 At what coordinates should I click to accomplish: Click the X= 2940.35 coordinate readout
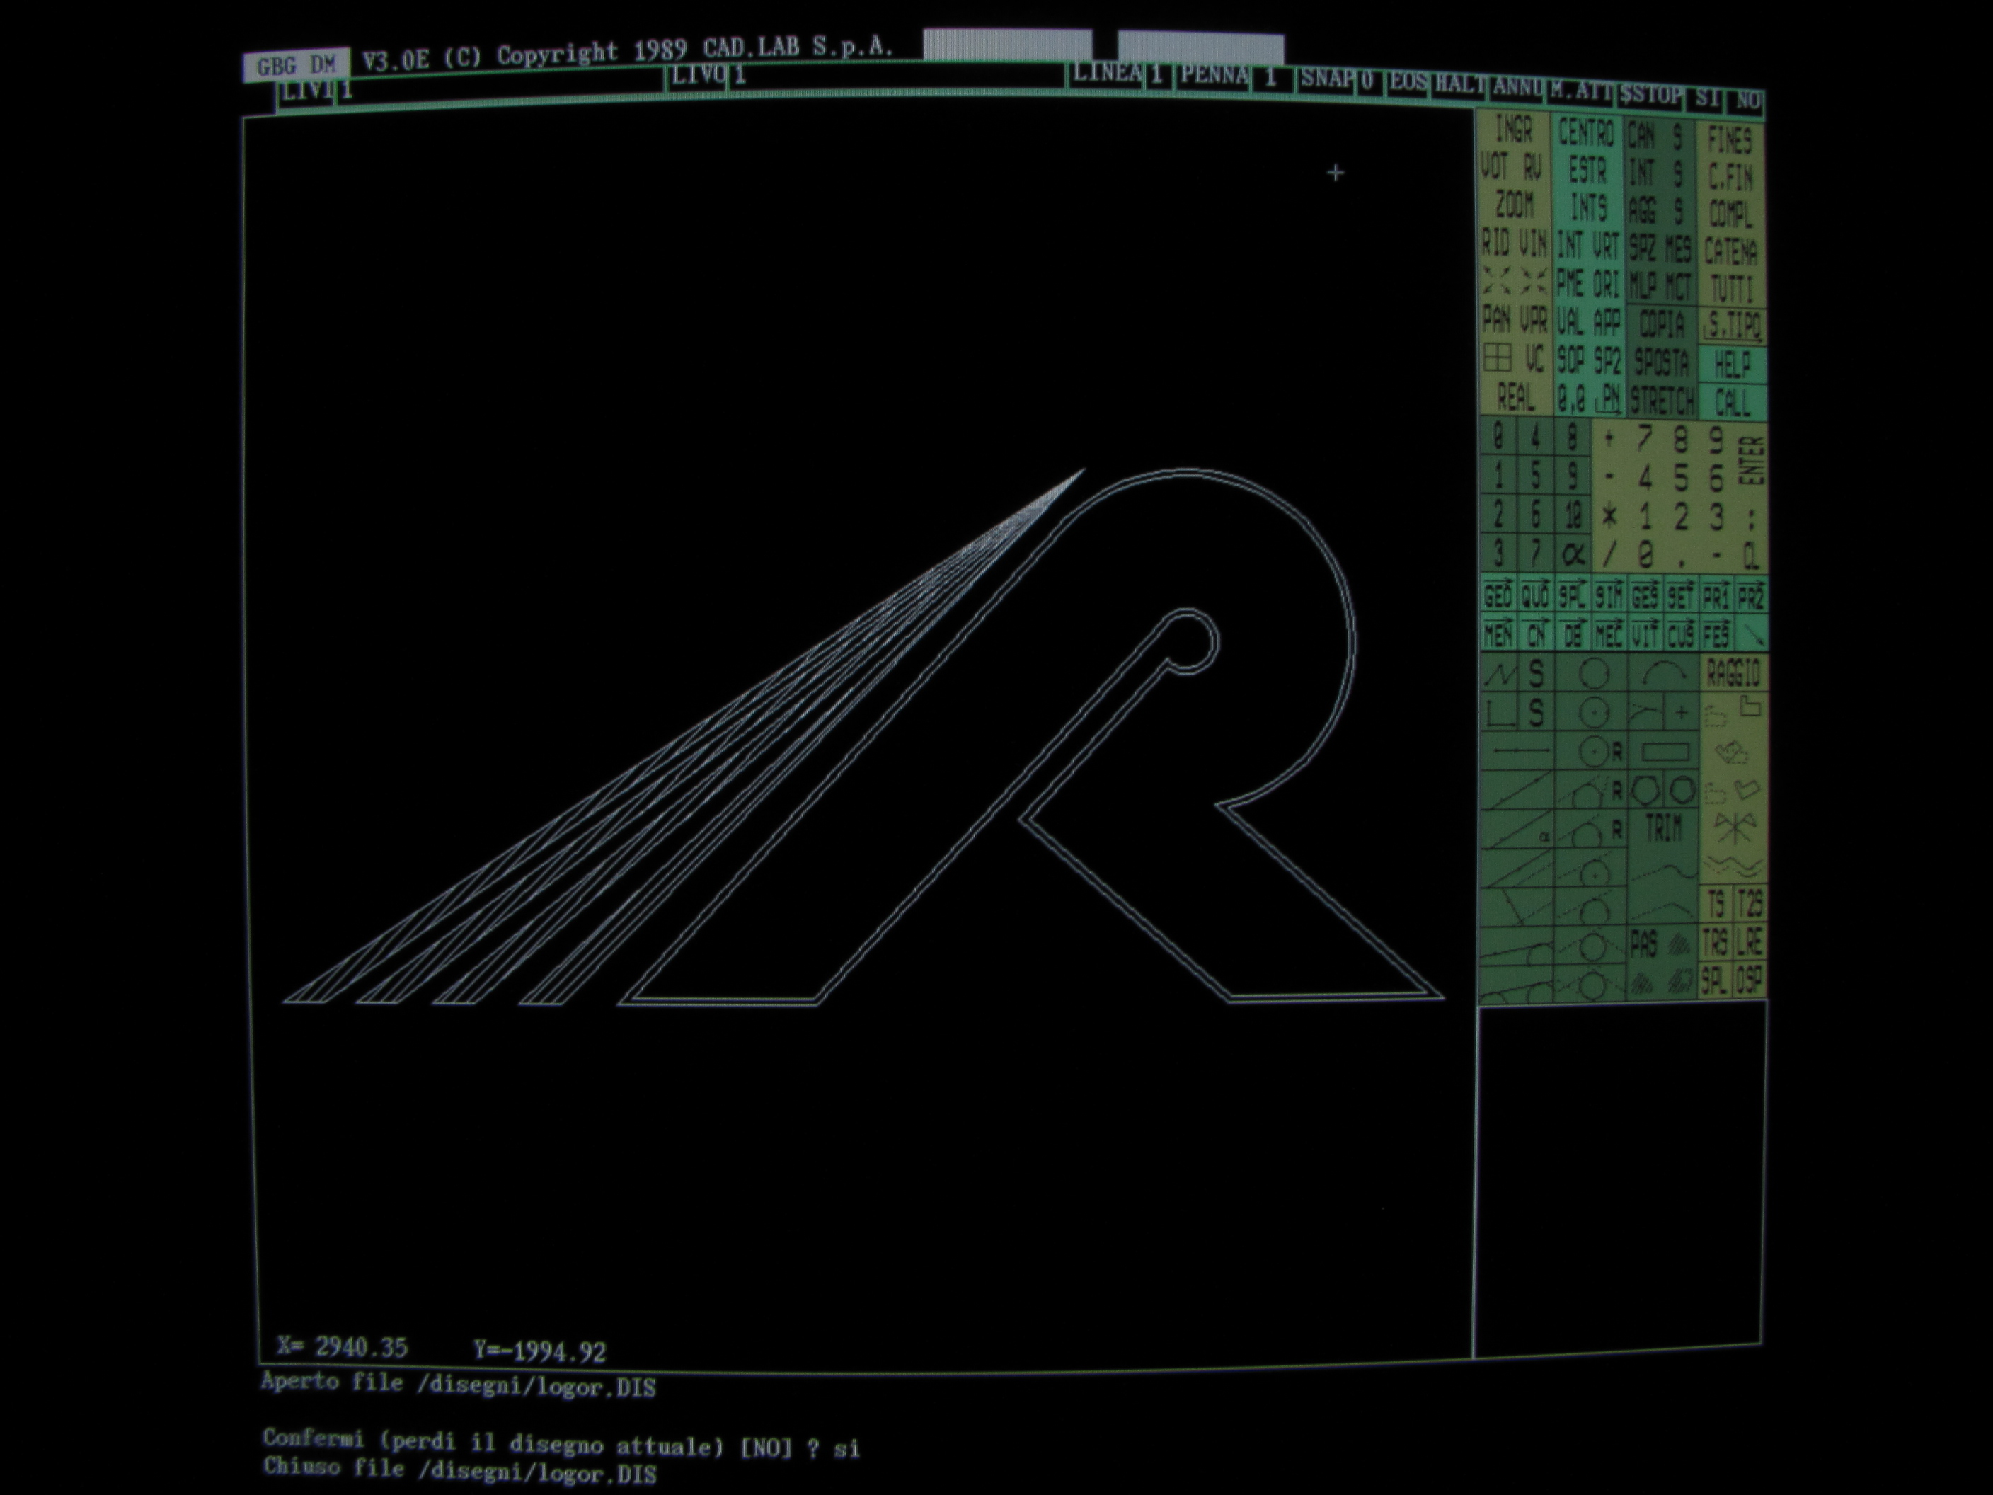[x=343, y=1348]
